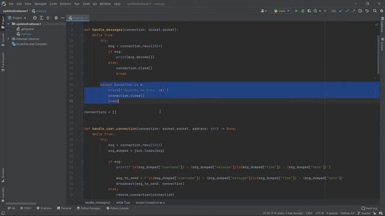The width and height of the screenshot is (385, 216).
Task: Click UTF-8 encoding in status bar
Action: tap(319, 214)
